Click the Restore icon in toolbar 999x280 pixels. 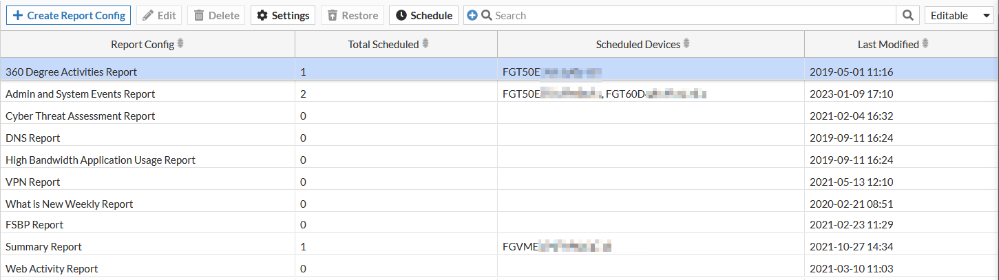coord(333,15)
